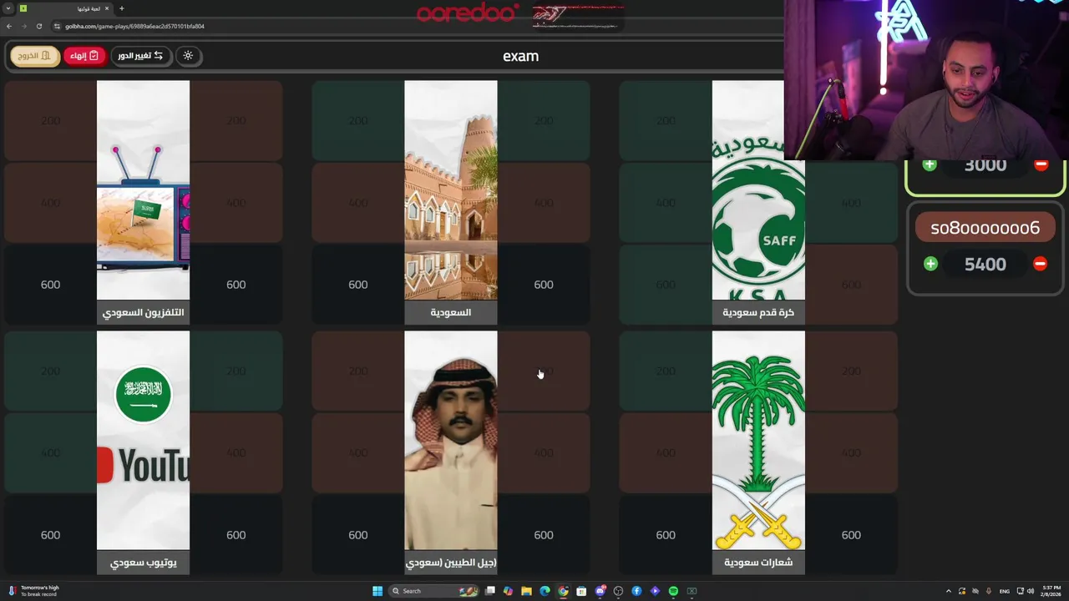Click the 5400 score value
The width and height of the screenshot is (1069, 601).
click(x=985, y=264)
